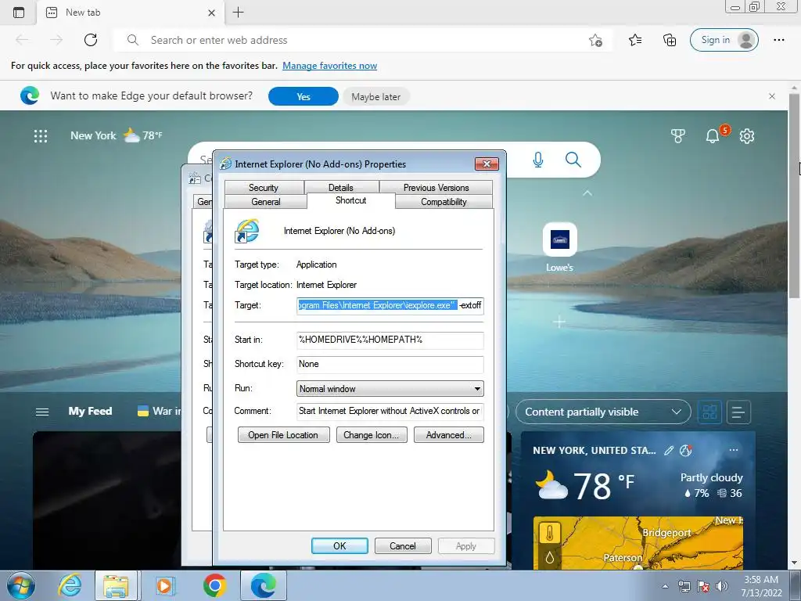
Task: Collapse quick links with chevron up
Action: coord(587,193)
